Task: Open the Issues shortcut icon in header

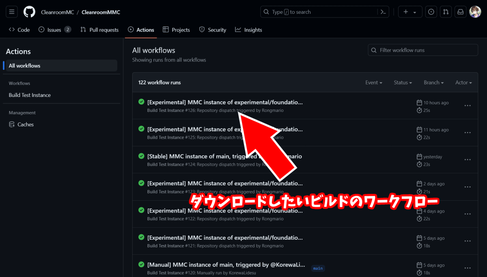Action: (x=431, y=12)
